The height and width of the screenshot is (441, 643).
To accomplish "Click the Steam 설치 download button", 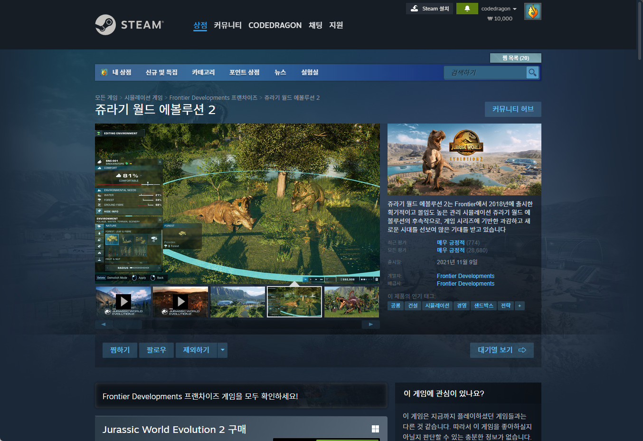I will point(430,9).
